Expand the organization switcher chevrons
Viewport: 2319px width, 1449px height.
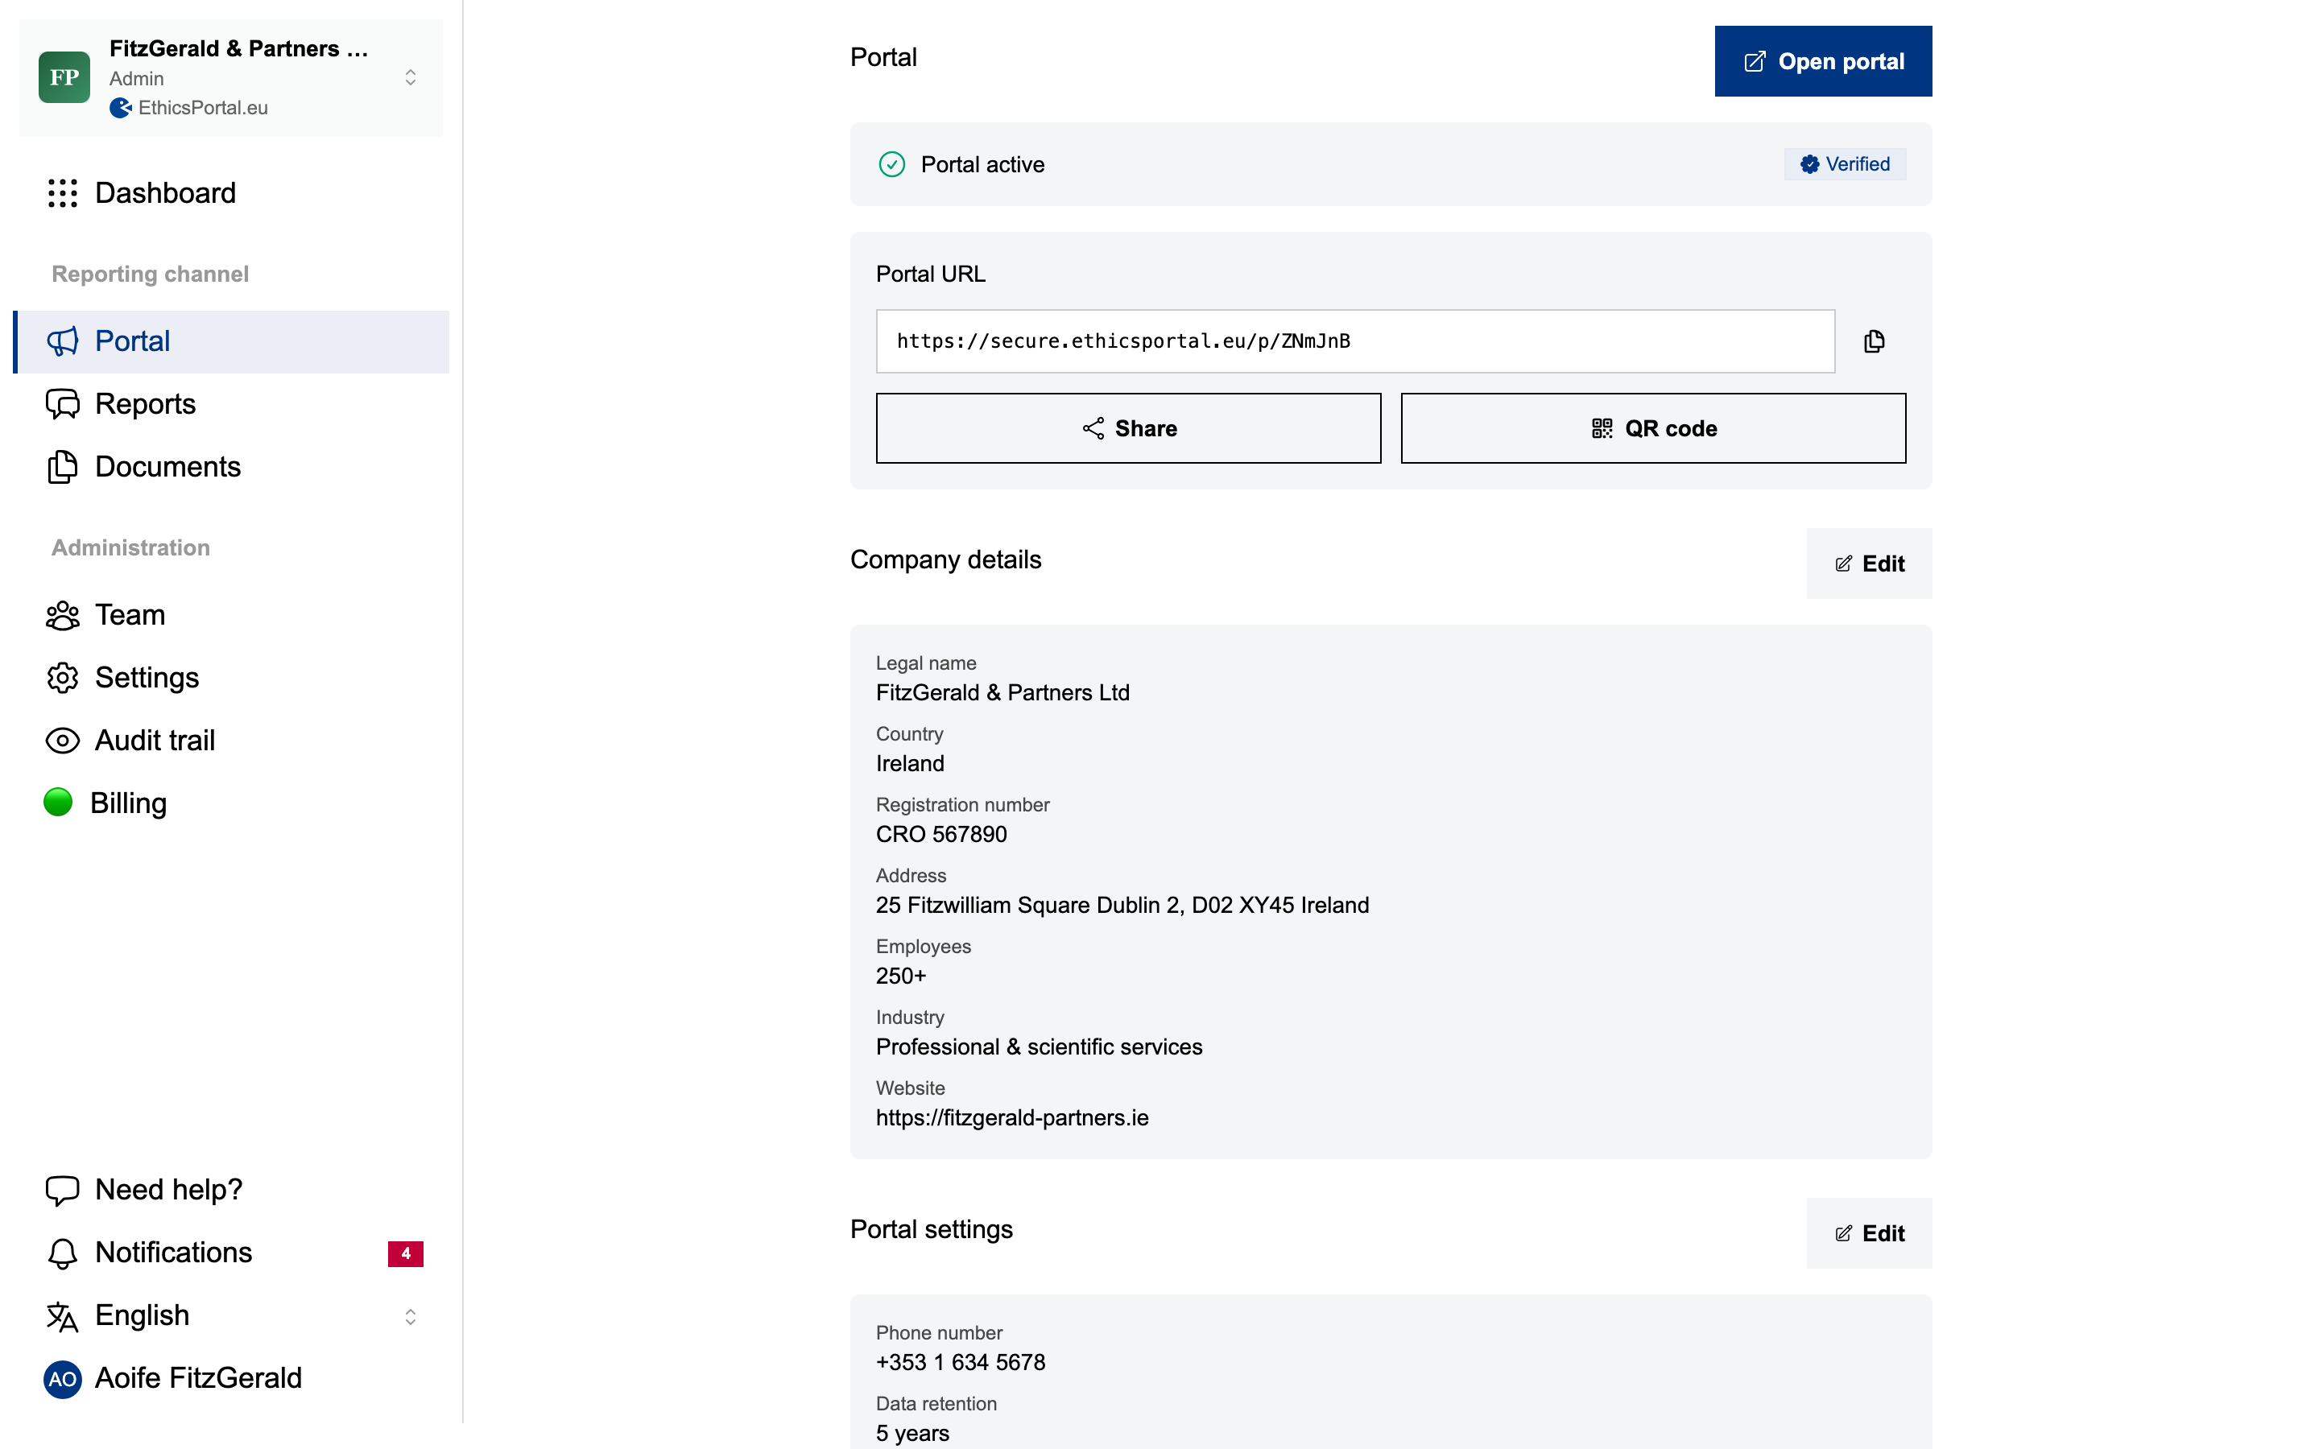point(410,77)
